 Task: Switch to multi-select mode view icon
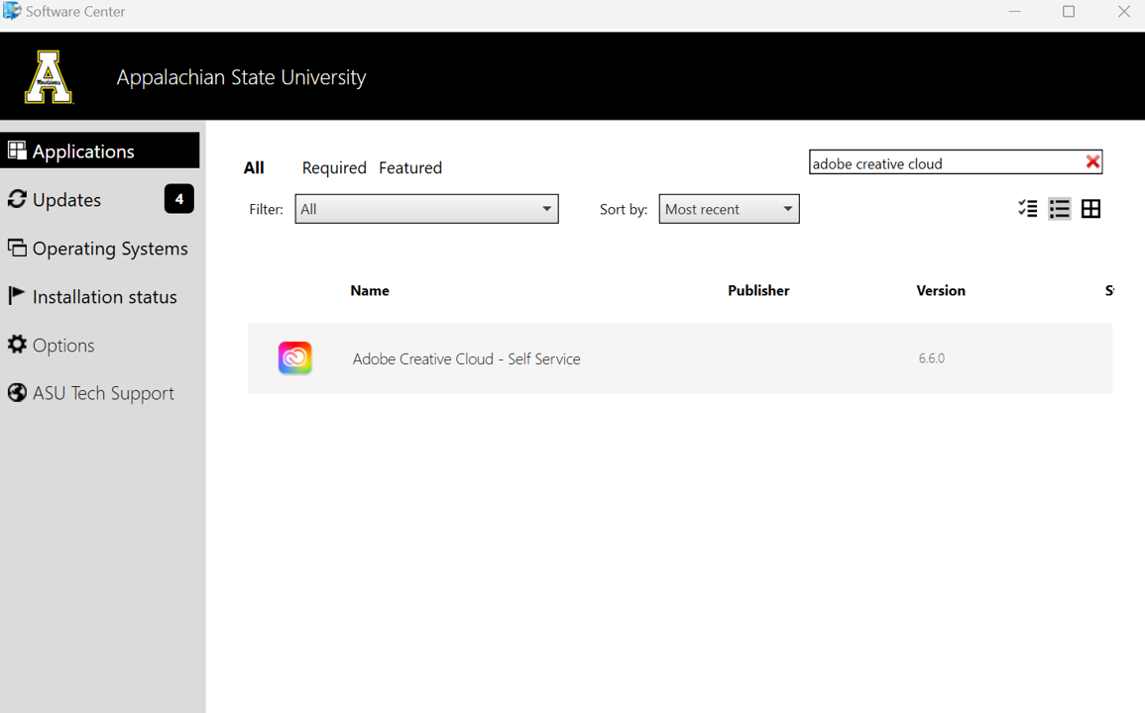click(x=1027, y=209)
